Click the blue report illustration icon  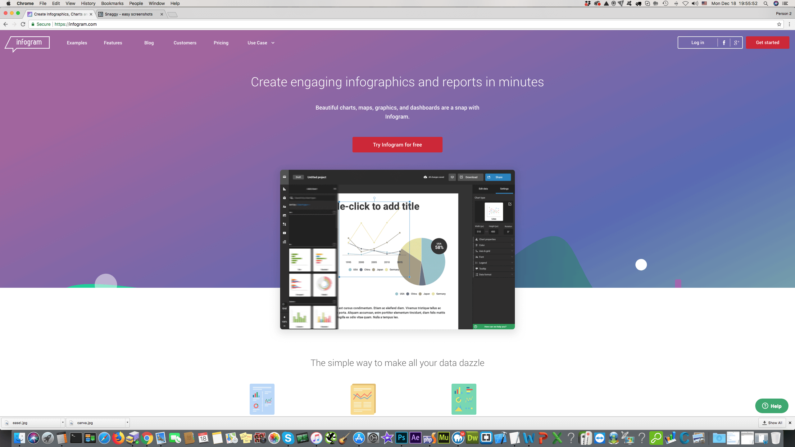pos(262,399)
